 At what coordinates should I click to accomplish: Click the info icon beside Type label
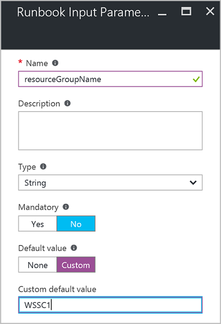point(43,166)
